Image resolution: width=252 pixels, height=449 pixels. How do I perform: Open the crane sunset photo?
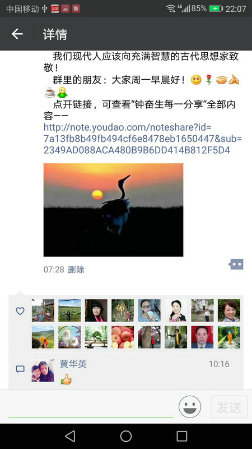[114, 210]
